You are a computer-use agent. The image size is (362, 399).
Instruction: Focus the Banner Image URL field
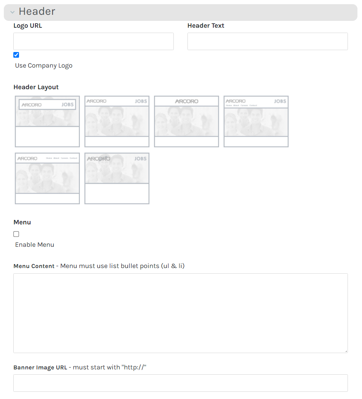tap(180, 383)
